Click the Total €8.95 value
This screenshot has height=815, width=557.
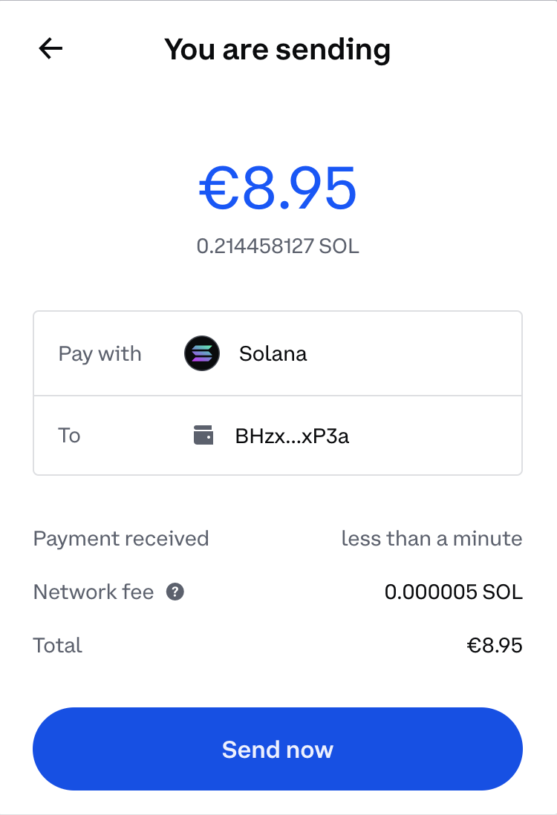495,645
